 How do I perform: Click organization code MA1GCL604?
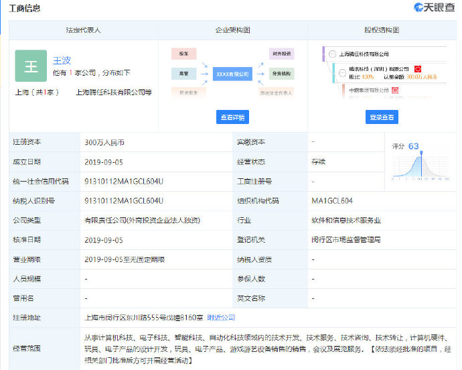click(x=332, y=201)
